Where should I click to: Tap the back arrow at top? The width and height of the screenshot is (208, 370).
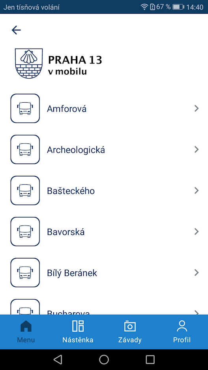16,30
